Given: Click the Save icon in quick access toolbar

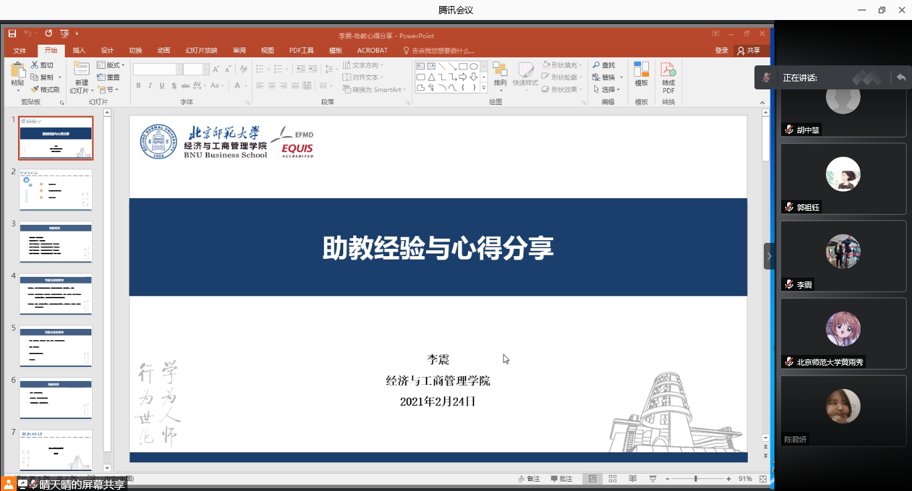Looking at the screenshot, I should tap(12, 33).
